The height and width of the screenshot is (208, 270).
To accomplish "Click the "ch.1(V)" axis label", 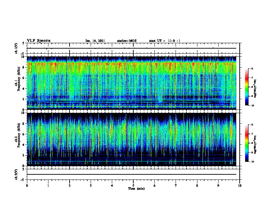I will coord(16,48).
